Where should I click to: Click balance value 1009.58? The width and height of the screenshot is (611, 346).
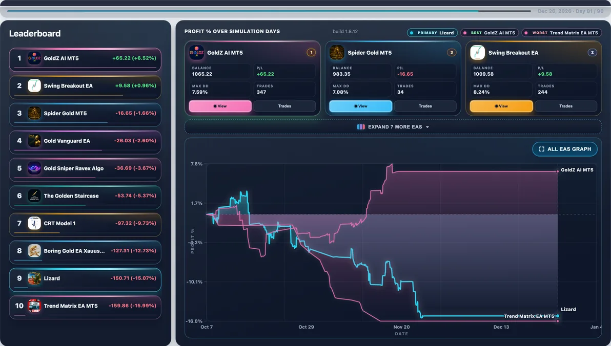[x=483, y=74]
